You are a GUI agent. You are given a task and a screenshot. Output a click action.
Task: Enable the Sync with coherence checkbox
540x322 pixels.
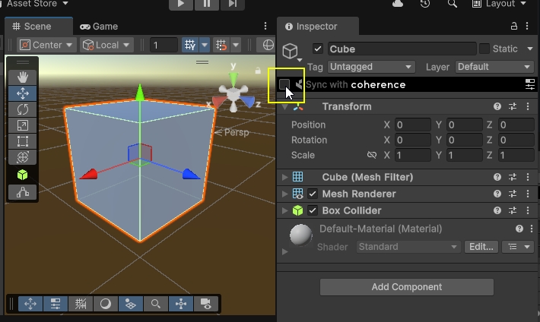pyautogui.click(x=284, y=84)
